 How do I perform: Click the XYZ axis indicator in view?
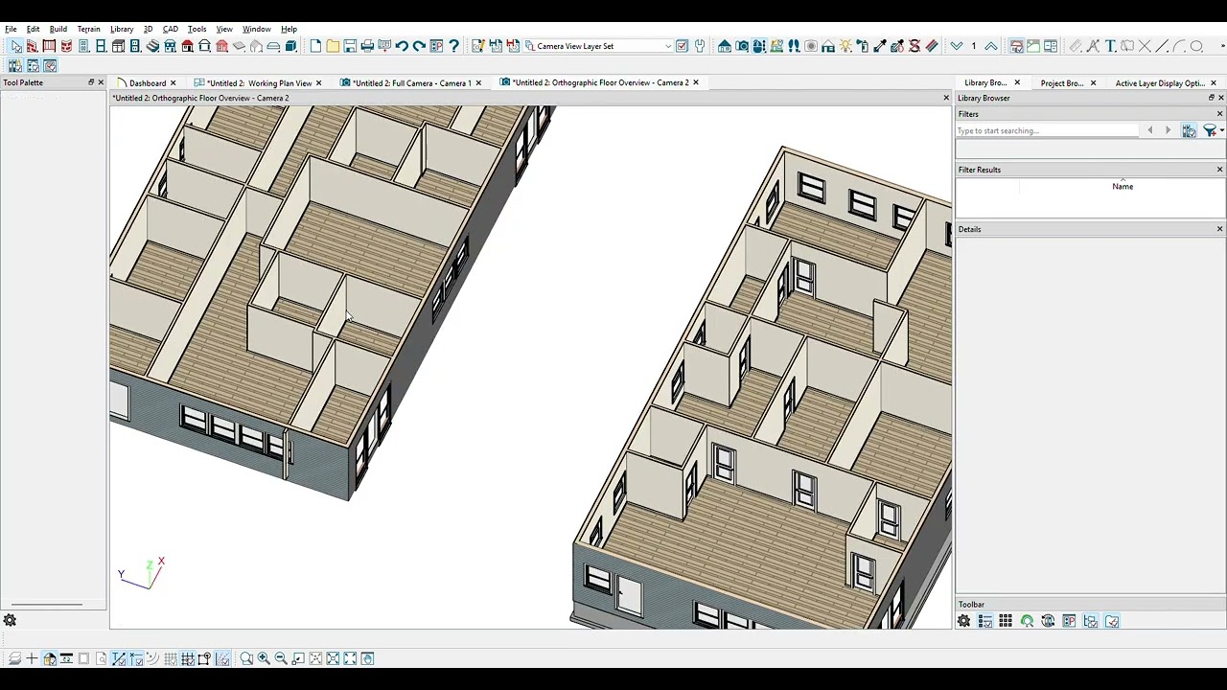coord(142,572)
